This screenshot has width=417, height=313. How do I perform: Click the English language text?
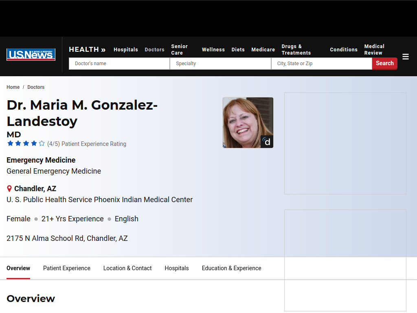click(x=126, y=219)
